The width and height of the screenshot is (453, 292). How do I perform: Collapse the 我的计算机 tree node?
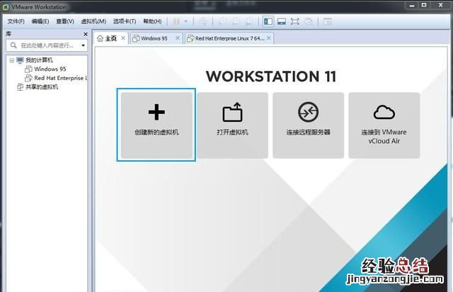pyautogui.click(x=12, y=60)
